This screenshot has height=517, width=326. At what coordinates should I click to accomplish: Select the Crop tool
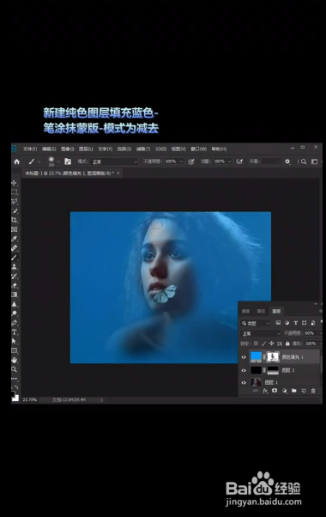tap(15, 220)
